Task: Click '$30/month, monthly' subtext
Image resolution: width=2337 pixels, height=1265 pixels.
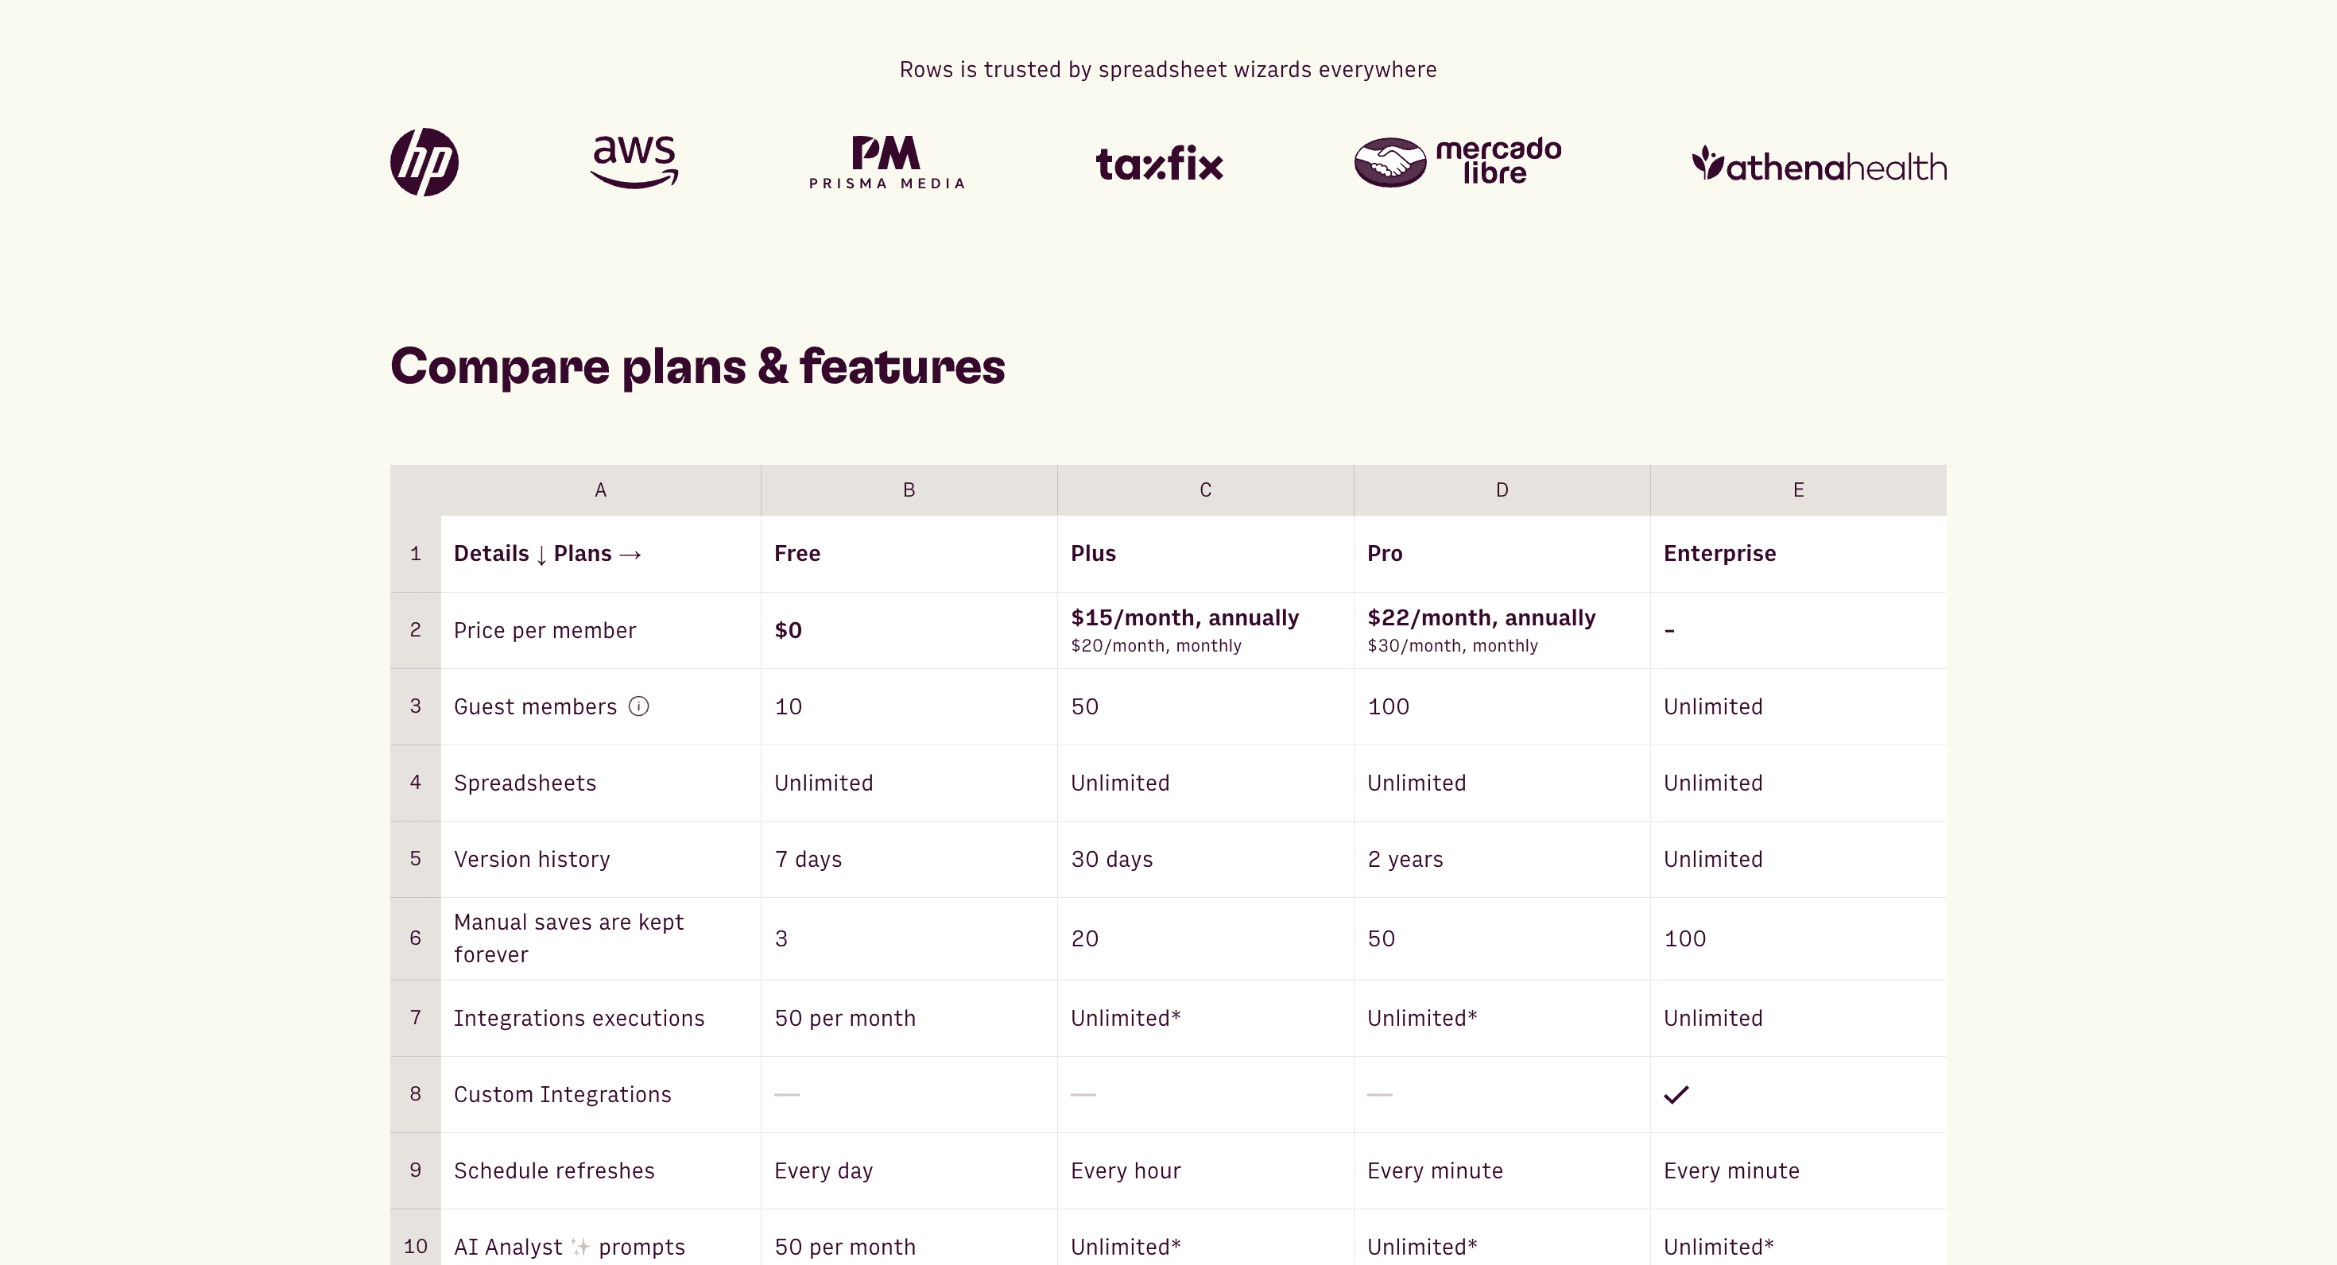Action: coord(1452,646)
